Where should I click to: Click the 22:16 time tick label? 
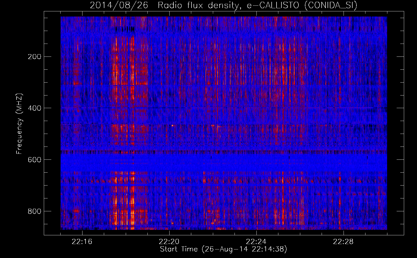tap(82, 242)
